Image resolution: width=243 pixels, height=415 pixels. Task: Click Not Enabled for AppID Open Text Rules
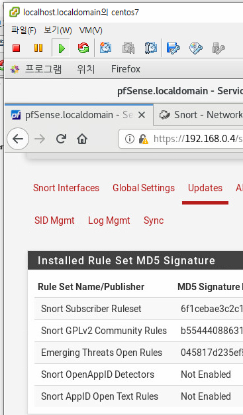[x=206, y=396]
